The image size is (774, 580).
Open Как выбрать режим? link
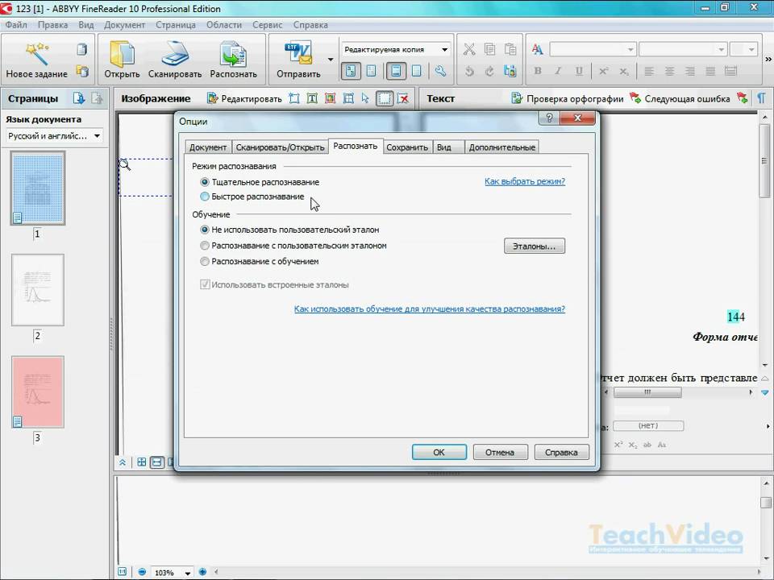point(525,181)
